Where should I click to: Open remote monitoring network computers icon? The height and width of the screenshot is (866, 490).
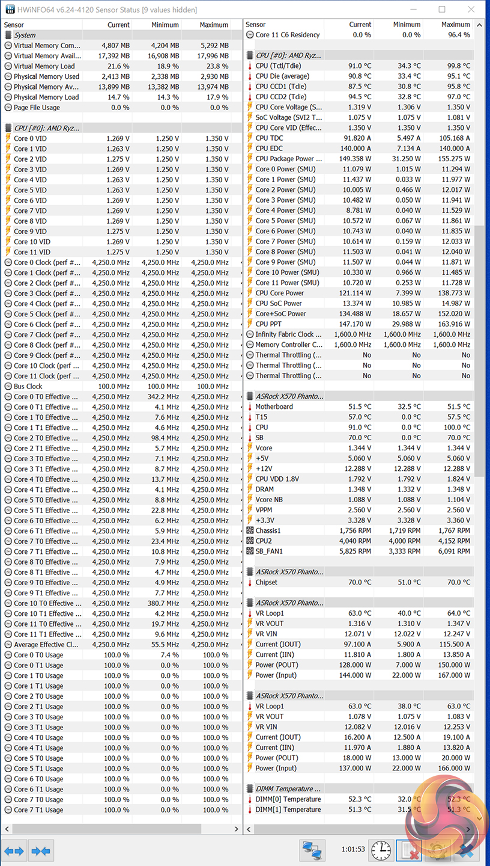click(312, 850)
